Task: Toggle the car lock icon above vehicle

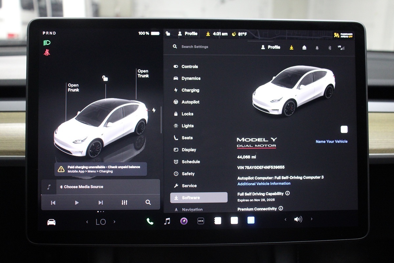Action: (x=105, y=78)
